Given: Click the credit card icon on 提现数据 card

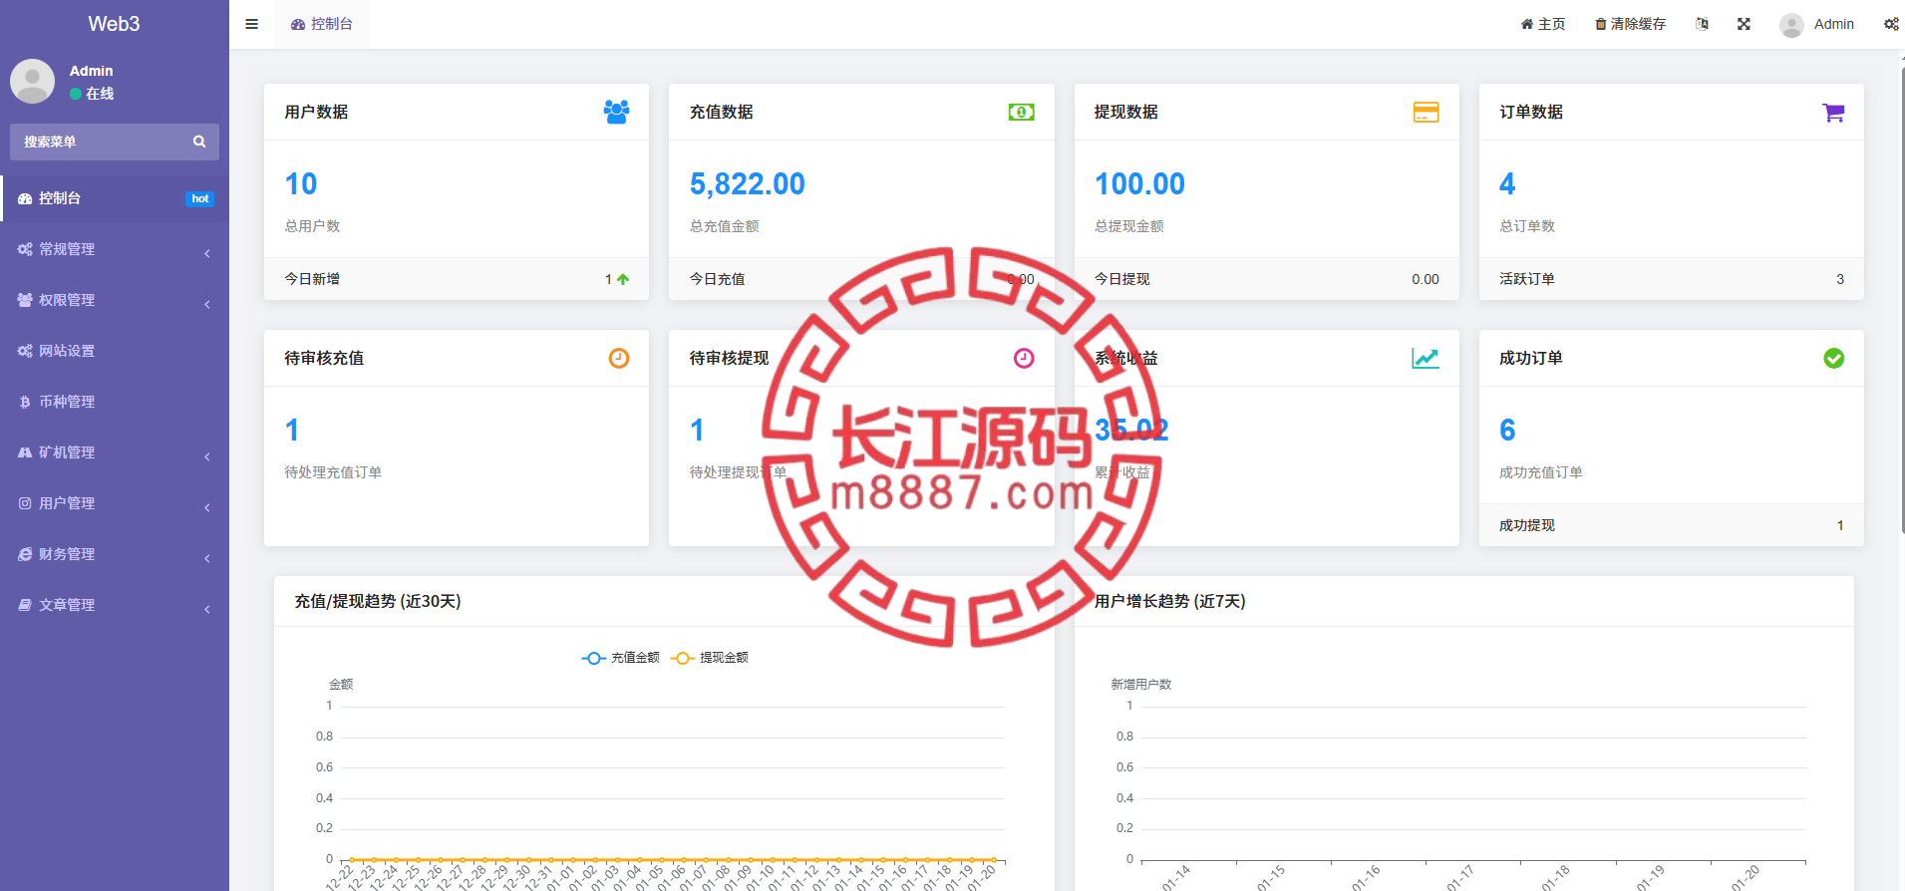Looking at the screenshot, I should (x=1426, y=112).
